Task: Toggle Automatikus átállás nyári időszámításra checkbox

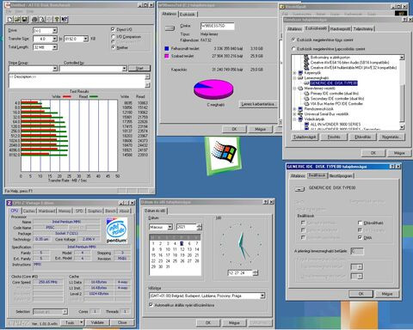Action: click(x=151, y=305)
